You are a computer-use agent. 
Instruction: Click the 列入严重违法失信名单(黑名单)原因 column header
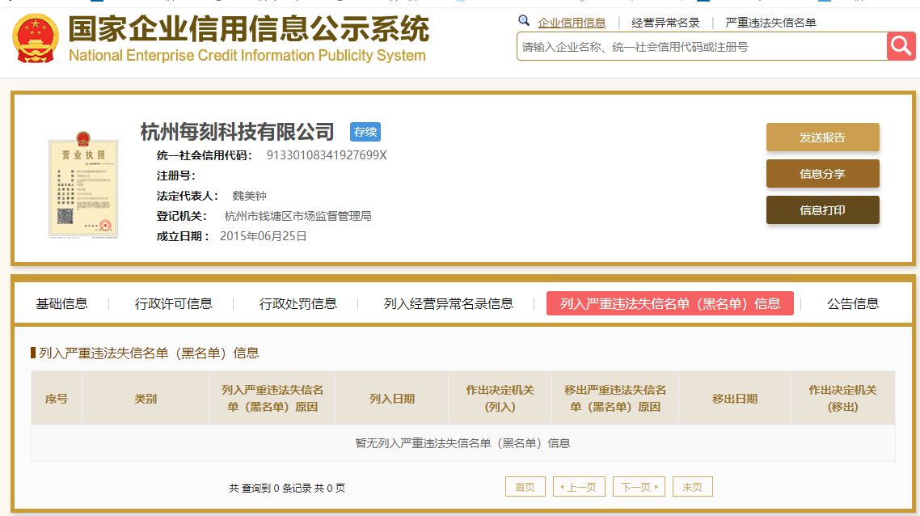pyautogui.click(x=272, y=399)
